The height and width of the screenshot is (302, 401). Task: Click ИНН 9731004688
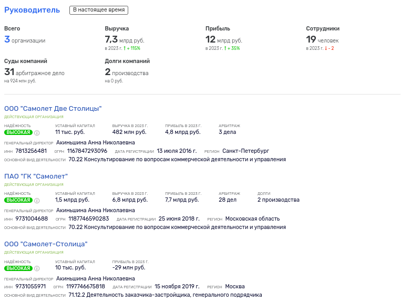coord(32,218)
